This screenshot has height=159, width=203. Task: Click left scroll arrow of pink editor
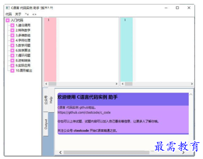point(46,84)
